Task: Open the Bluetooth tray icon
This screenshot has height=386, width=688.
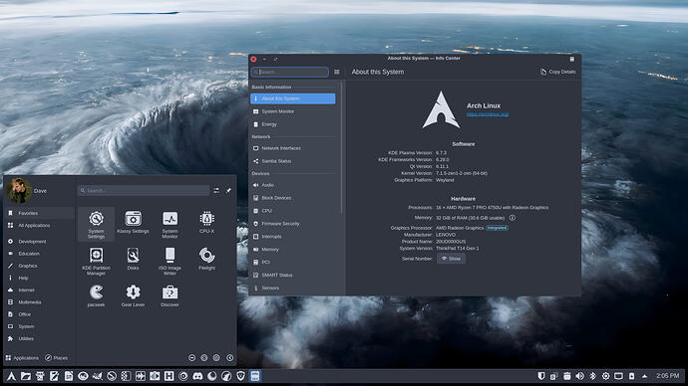Action: [592, 376]
